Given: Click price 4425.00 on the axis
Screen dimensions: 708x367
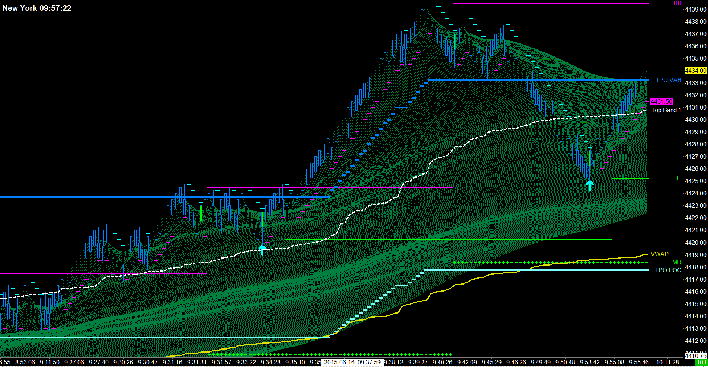Looking at the screenshot, I should (x=695, y=181).
